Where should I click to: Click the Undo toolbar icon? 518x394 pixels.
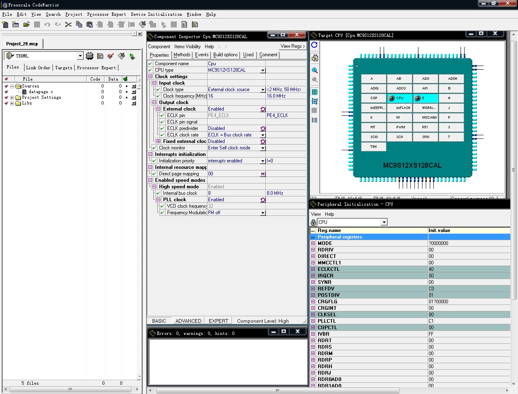pyautogui.click(x=47, y=24)
